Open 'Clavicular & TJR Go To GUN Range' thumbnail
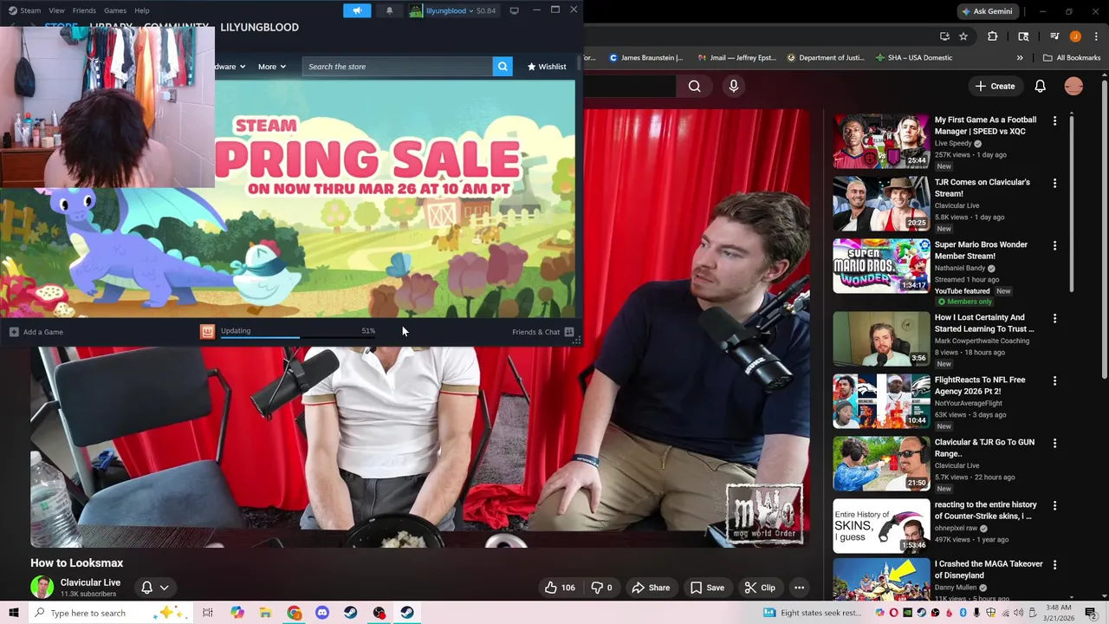The height and width of the screenshot is (624, 1109). [x=881, y=464]
